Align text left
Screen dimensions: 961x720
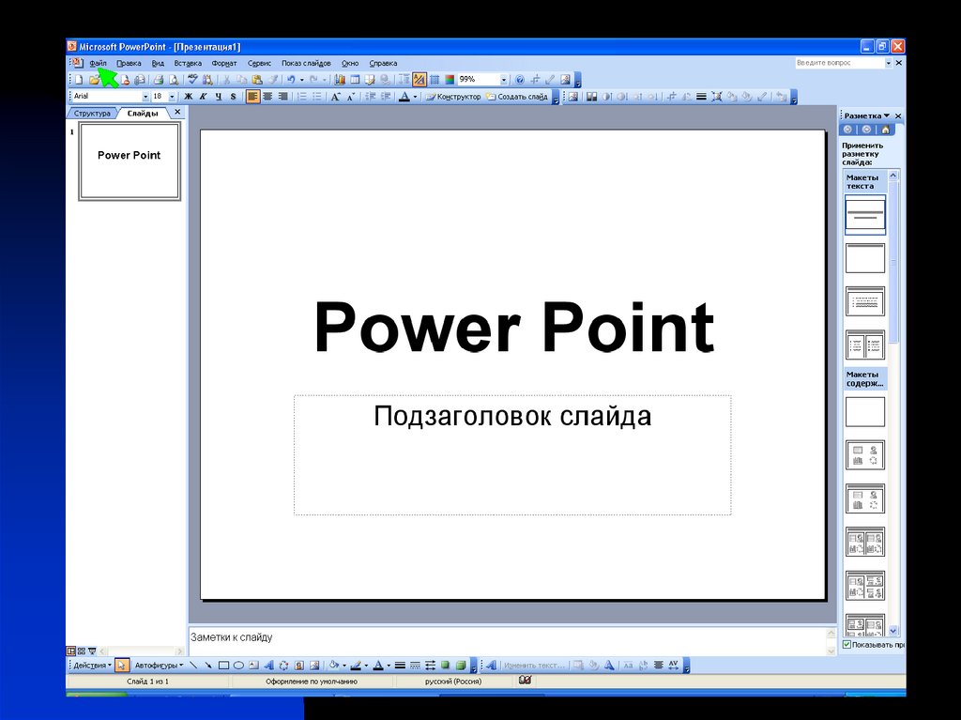pyautogui.click(x=253, y=97)
